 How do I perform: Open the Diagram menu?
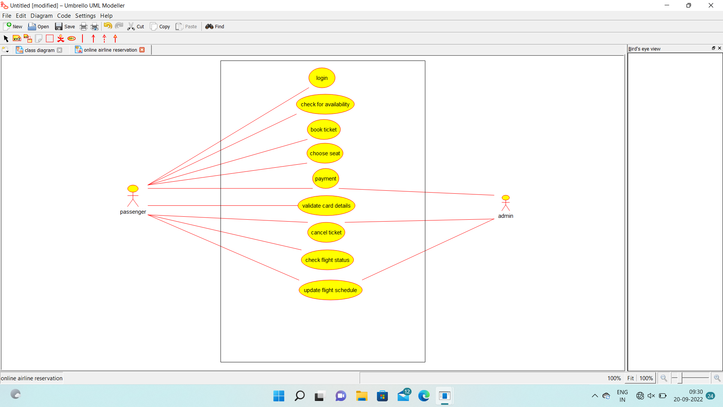click(41, 16)
